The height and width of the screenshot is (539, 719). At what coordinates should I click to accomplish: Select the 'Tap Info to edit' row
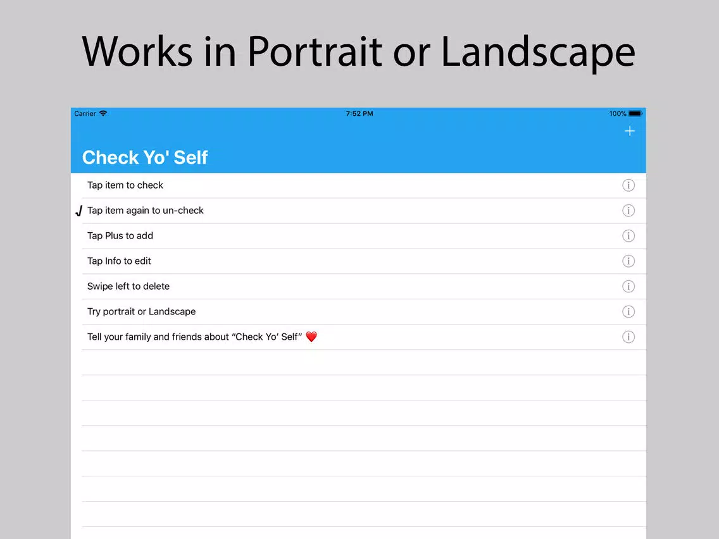358,261
